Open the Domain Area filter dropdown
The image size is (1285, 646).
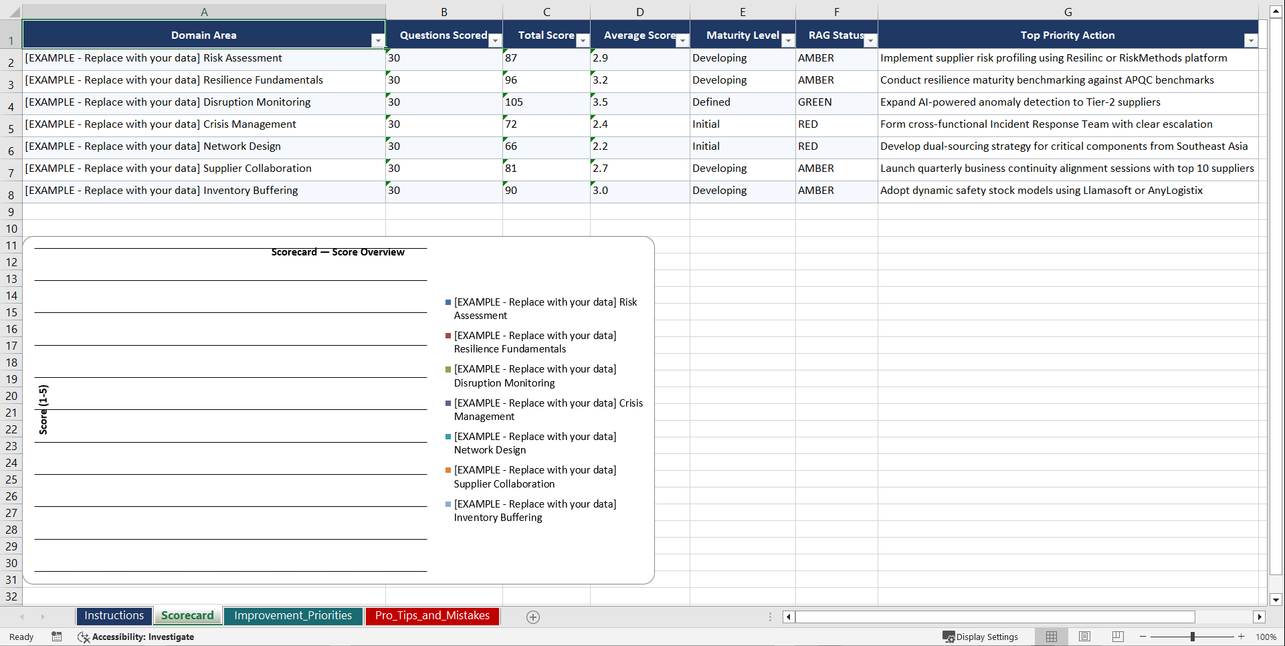pyautogui.click(x=378, y=40)
